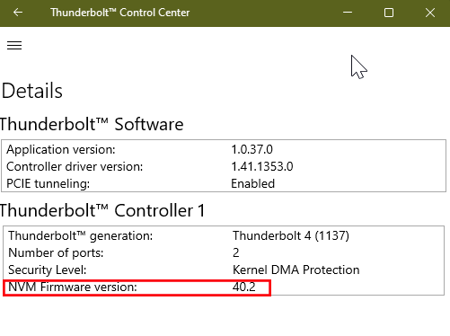Close the Thunderbolt Control Center window
The image size is (450, 336).
[x=430, y=13]
